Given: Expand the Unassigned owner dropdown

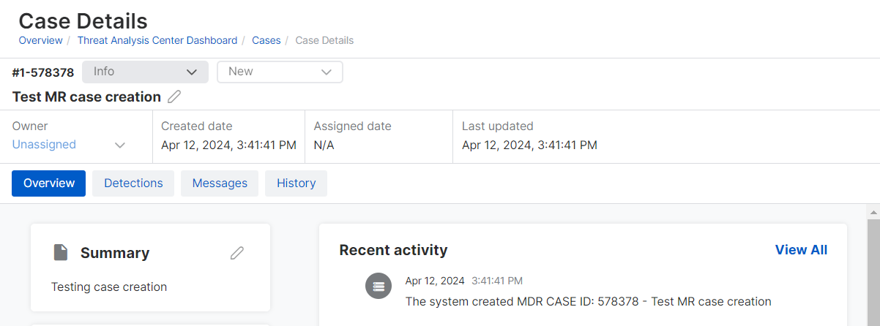Looking at the screenshot, I should (44, 145).
